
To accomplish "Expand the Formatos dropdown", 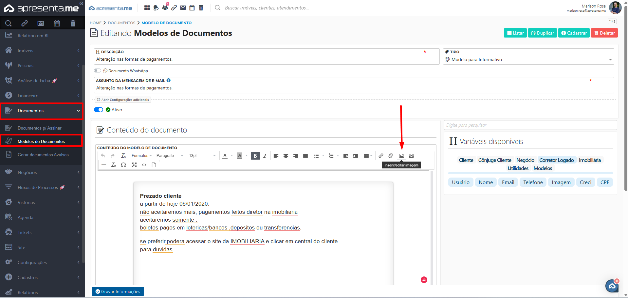I will [141, 156].
